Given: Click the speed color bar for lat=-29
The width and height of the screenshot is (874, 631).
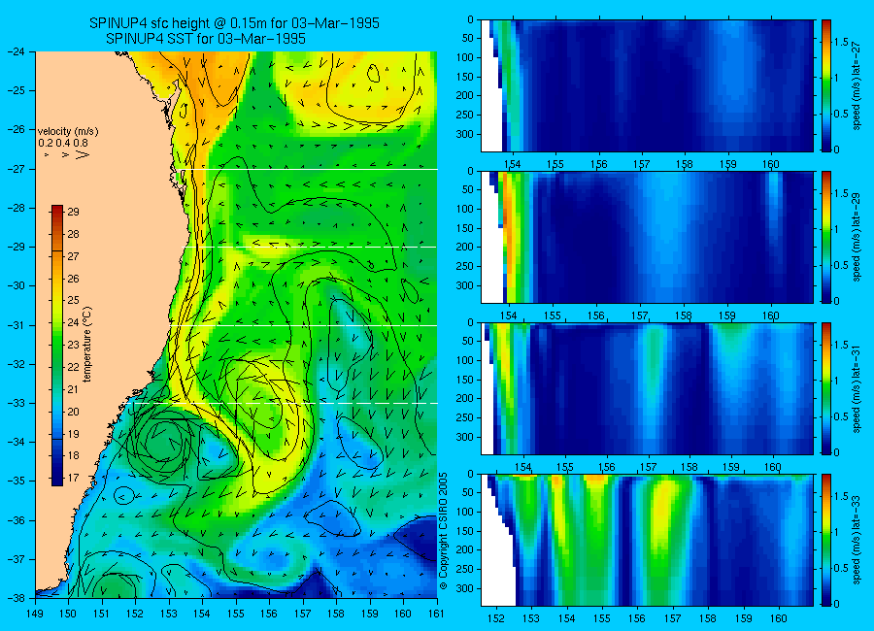Looking at the screenshot, I should tap(826, 237).
